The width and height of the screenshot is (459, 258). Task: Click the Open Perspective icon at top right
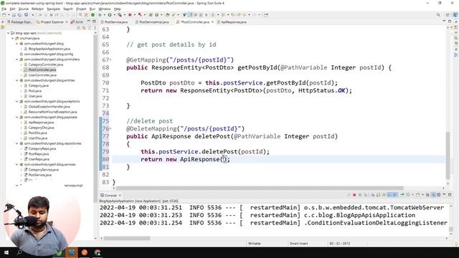[448, 14]
